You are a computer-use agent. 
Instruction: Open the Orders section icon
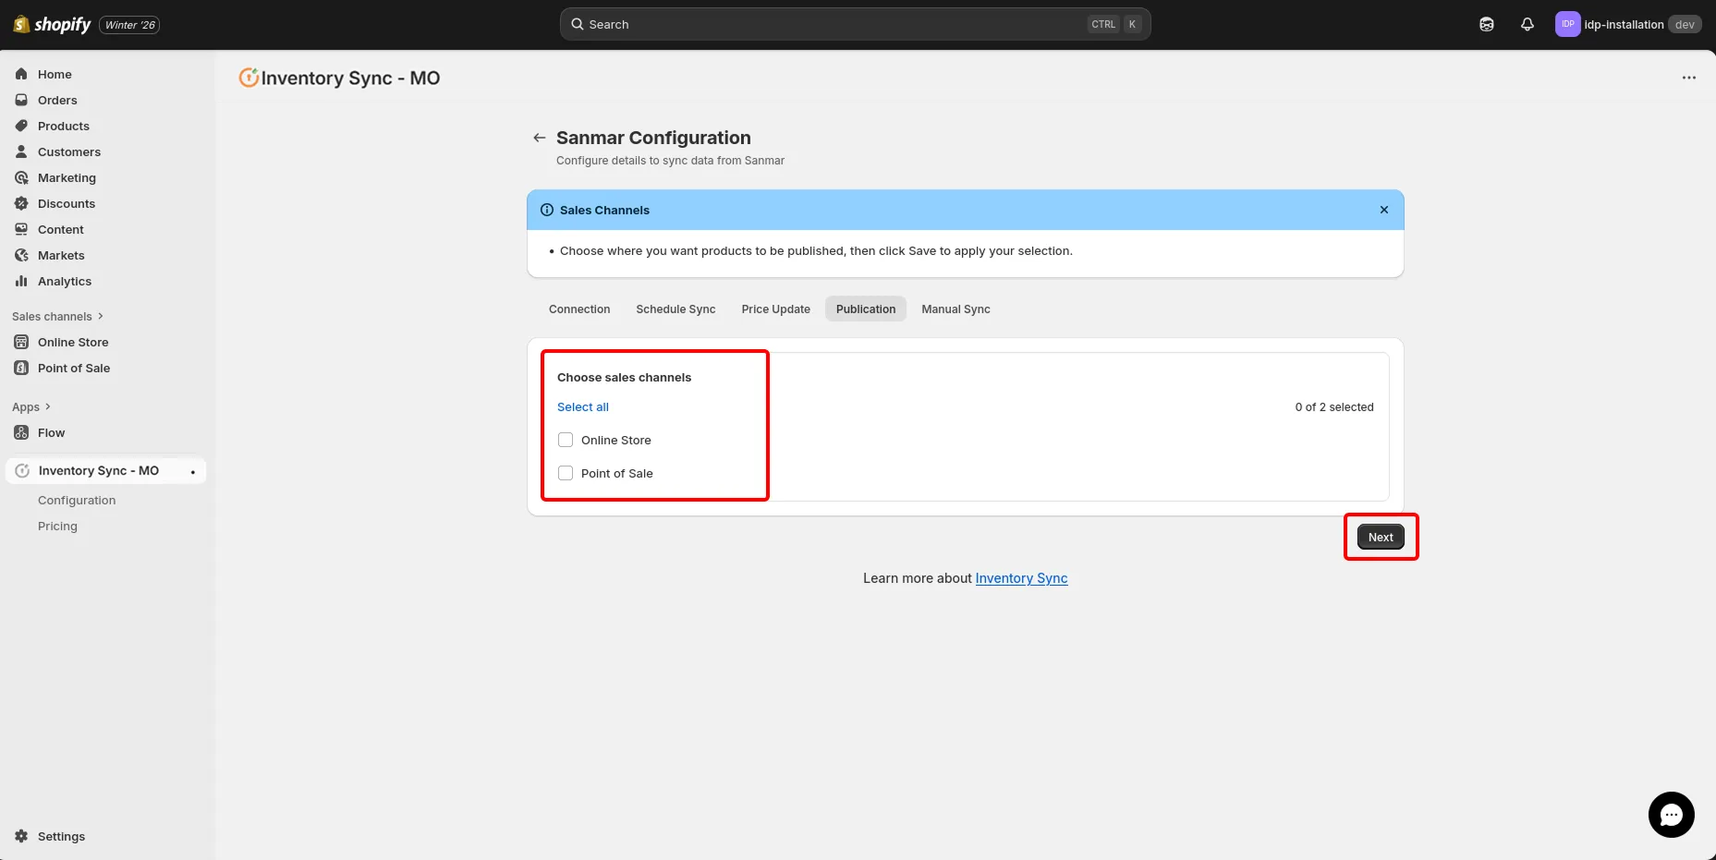pyautogui.click(x=21, y=100)
